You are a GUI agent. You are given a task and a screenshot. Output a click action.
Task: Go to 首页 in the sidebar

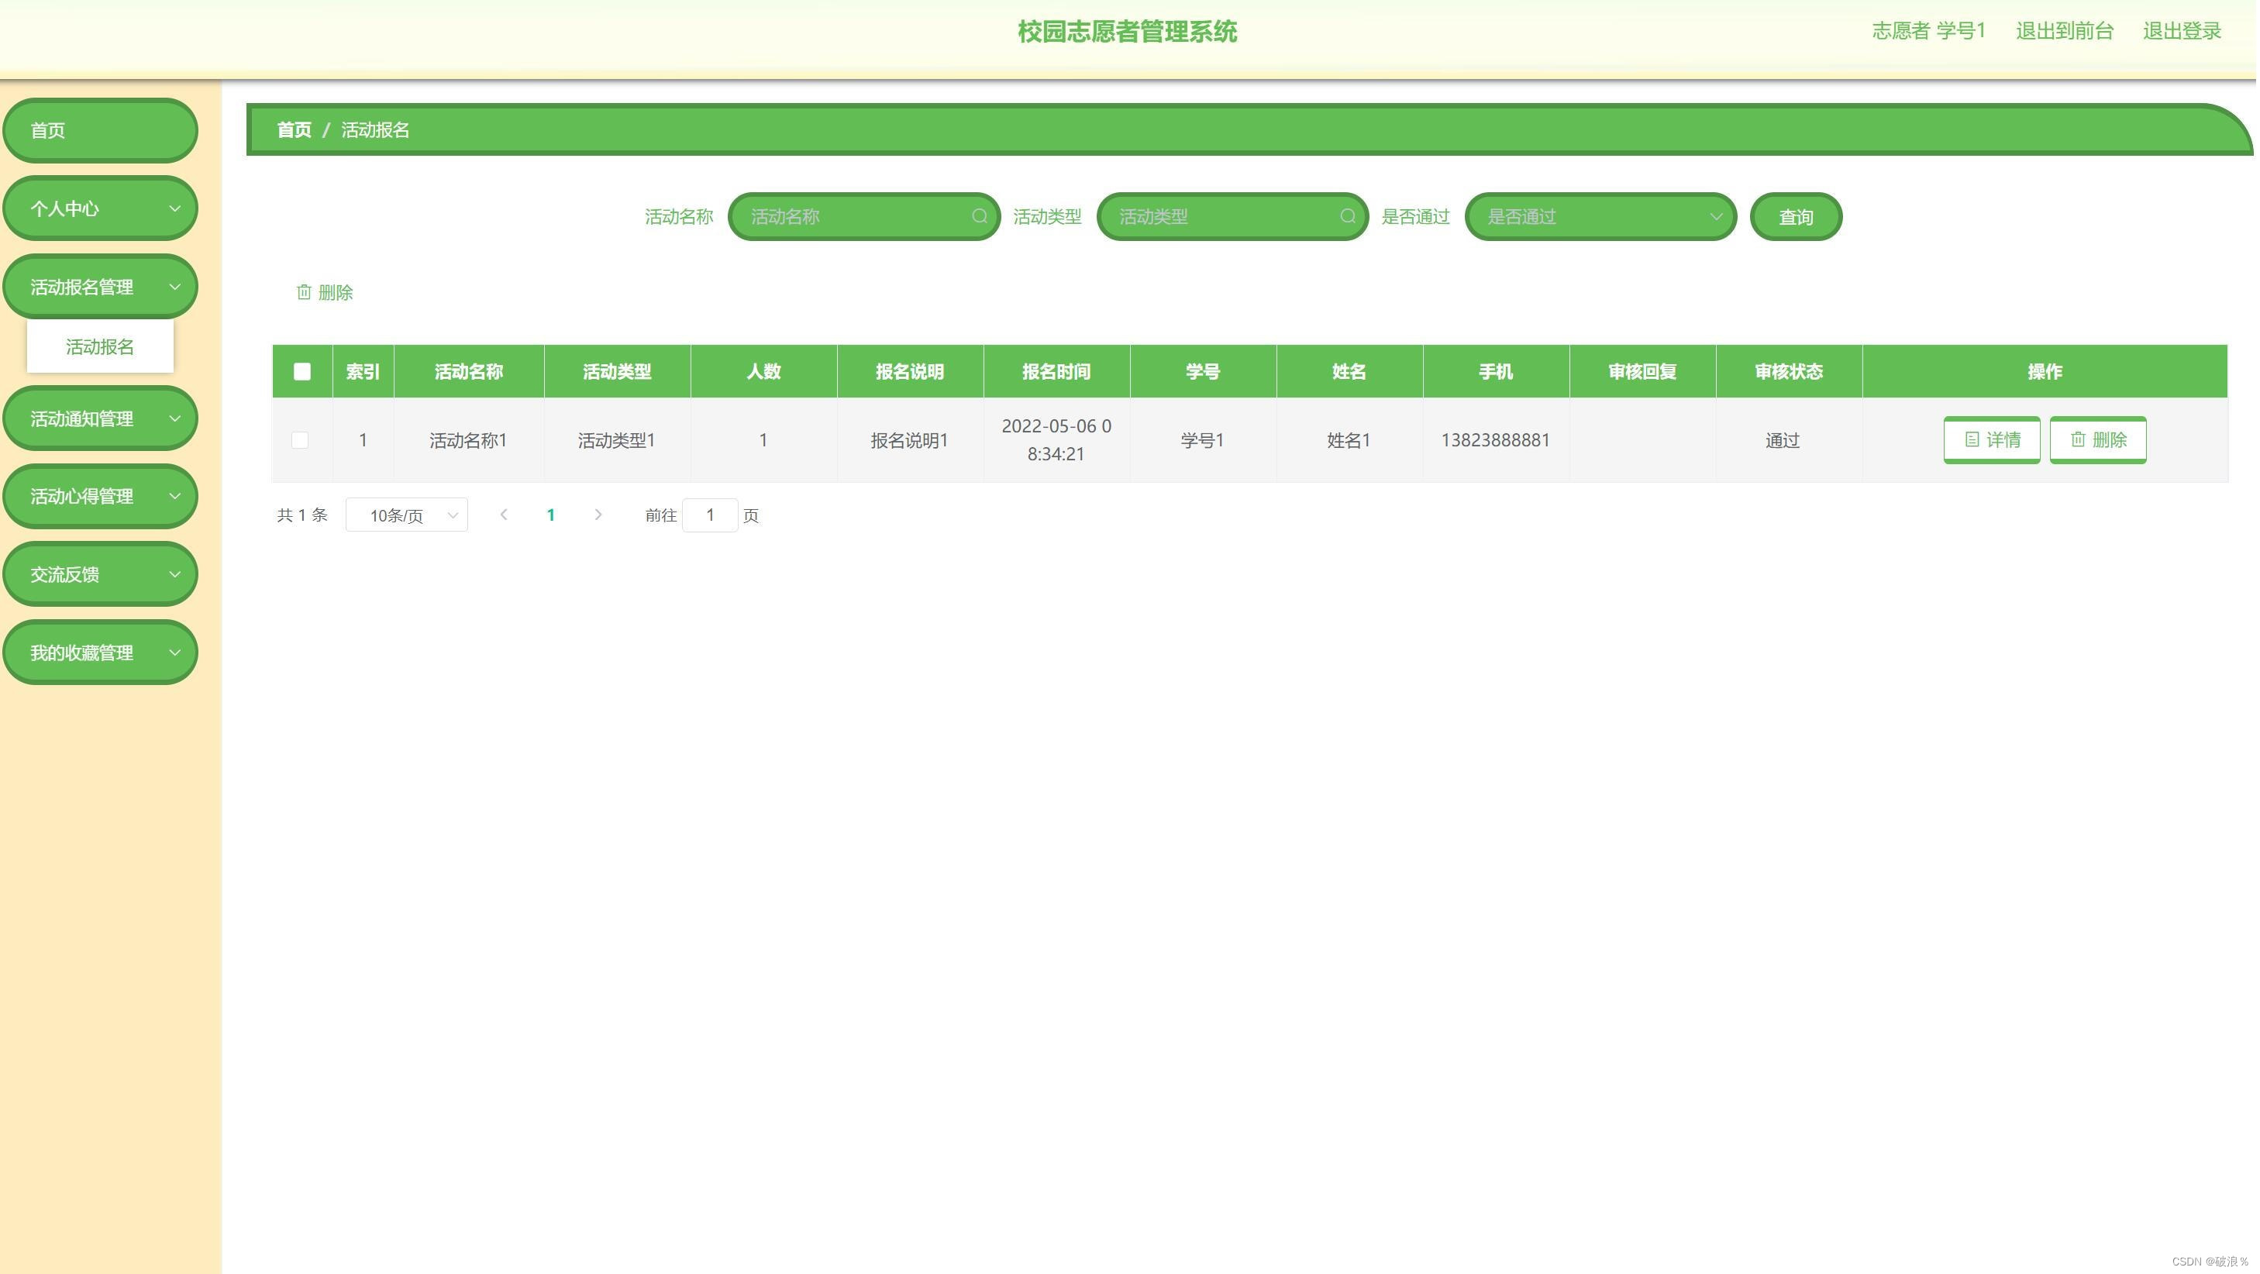[100, 131]
